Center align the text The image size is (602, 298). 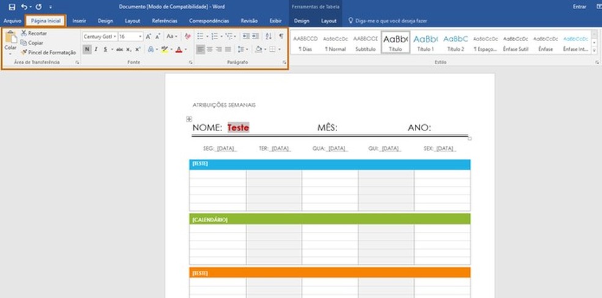click(210, 50)
